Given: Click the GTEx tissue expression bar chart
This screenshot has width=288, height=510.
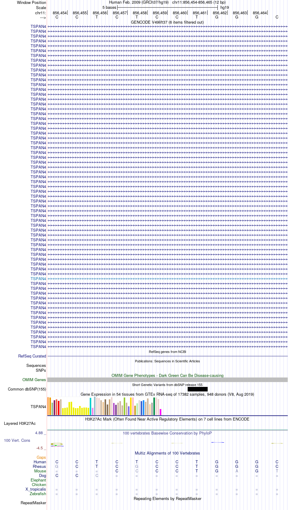Looking at the screenshot, I should tap(105, 406).
